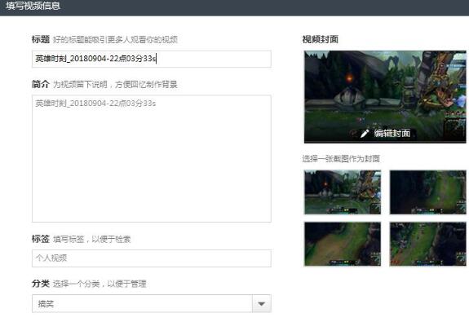469x322 pixels.
Task: Select the bottom-left screenshot as cover
Action: [343, 244]
